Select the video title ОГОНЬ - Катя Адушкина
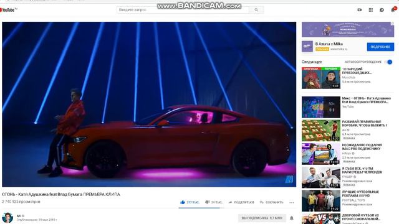 tap(61, 194)
